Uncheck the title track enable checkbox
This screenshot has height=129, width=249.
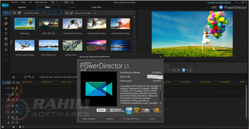tap(13, 117)
